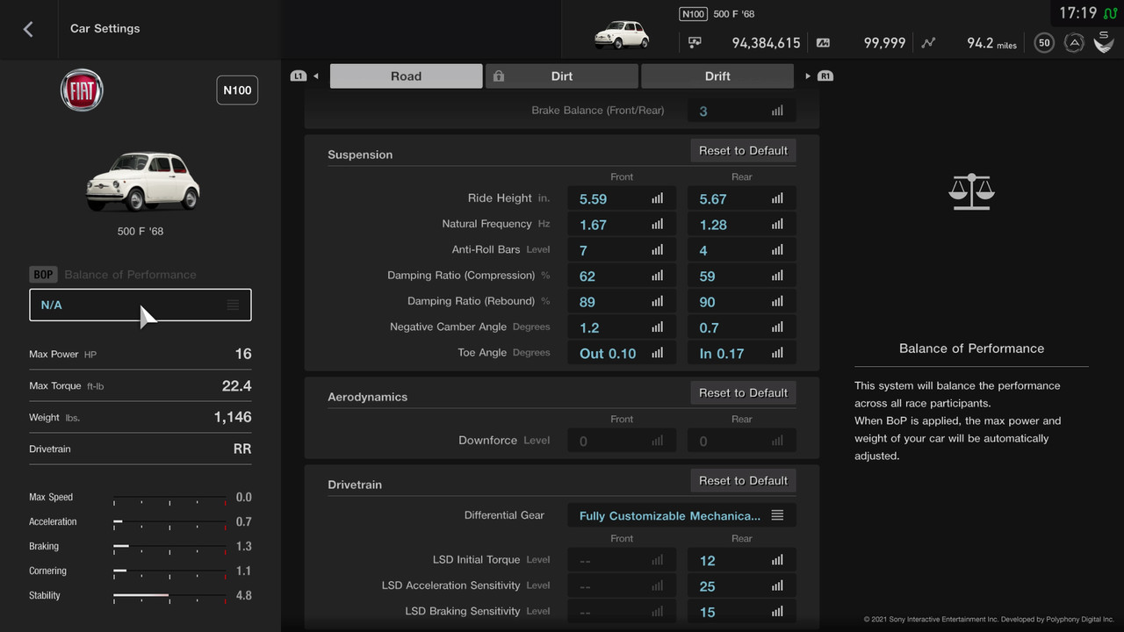
Task: Click the level 50 badge
Action: [x=1044, y=42]
